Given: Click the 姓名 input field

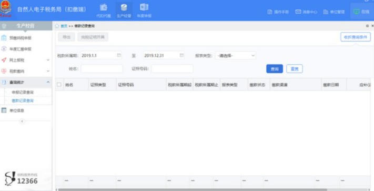Looking at the screenshot, I should pyautogui.click(x=102, y=69).
